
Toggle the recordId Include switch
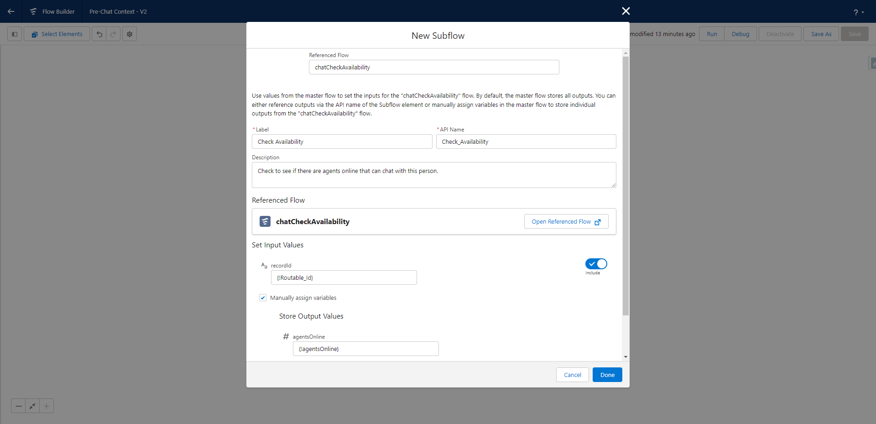596,264
